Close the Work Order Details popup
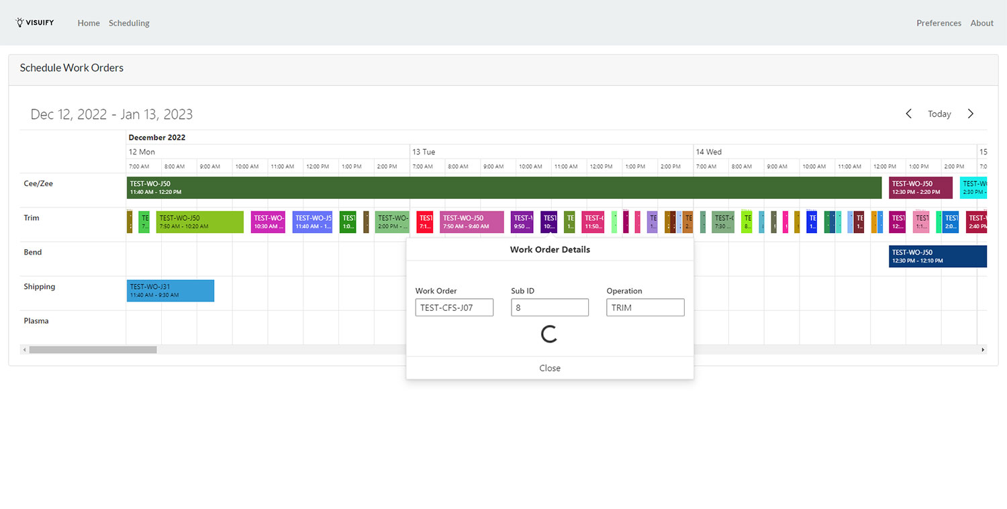 (550, 368)
